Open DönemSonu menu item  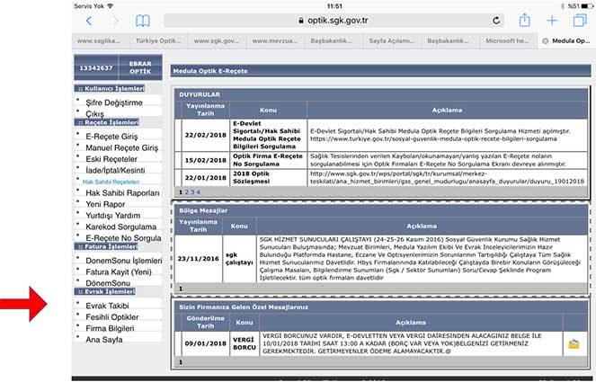tap(108, 283)
